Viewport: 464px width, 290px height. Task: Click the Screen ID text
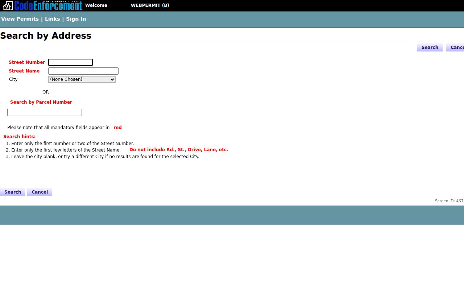[449, 201]
